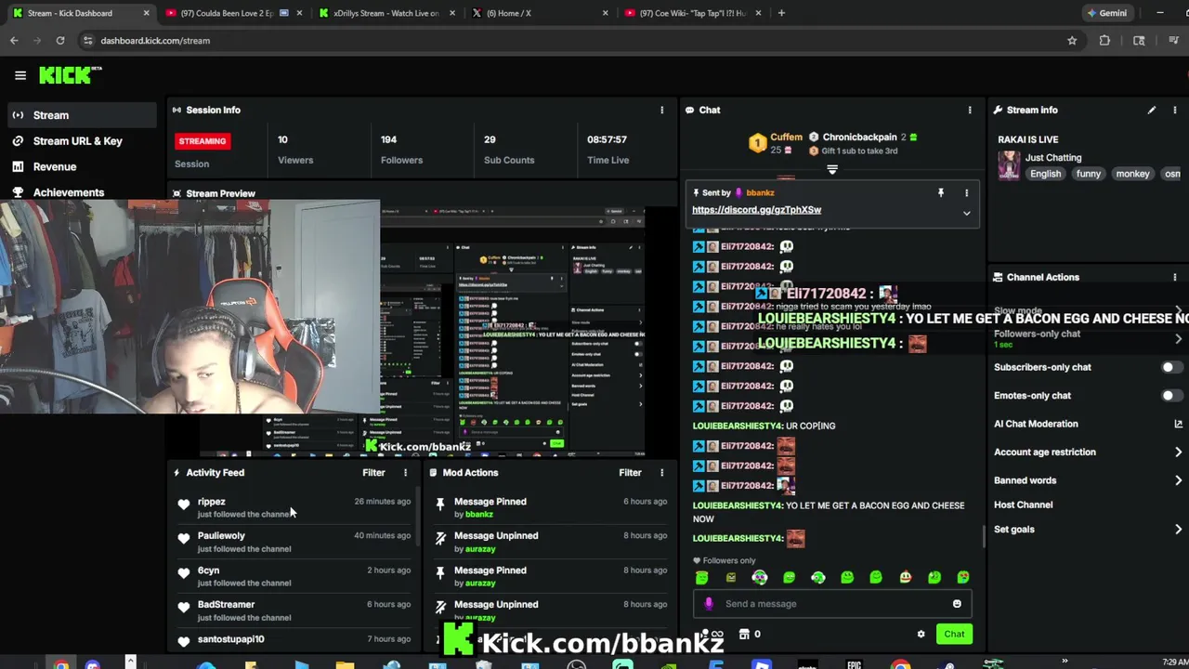Edit stream info with pencil icon
Screen dimensions: 1189x669
click(x=1152, y=110)
